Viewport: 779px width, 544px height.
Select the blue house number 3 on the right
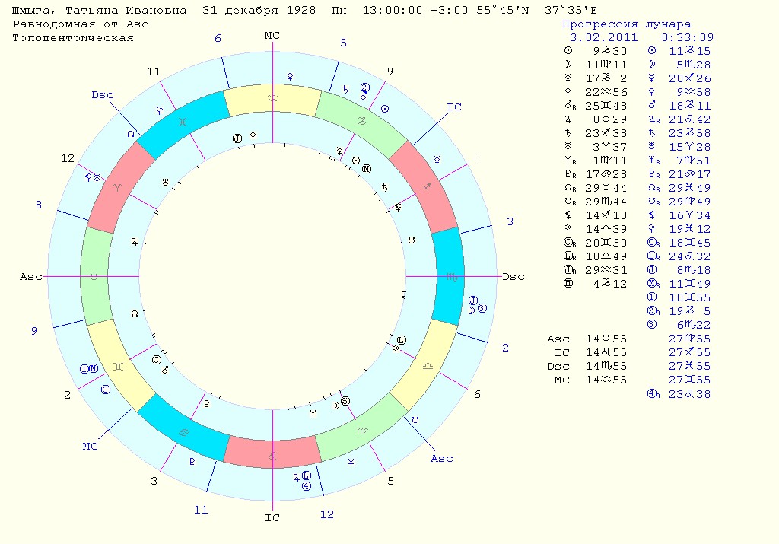[510, 221]
